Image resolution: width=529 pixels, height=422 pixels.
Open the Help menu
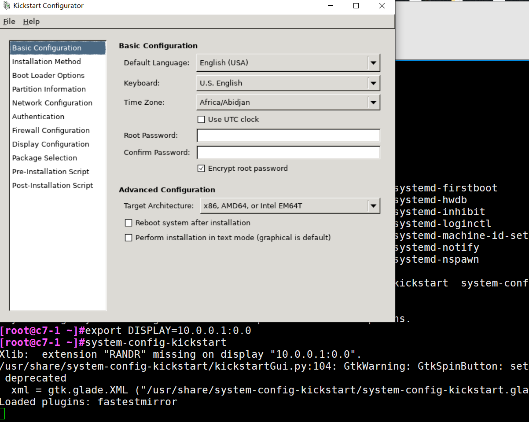click(31, 22)
